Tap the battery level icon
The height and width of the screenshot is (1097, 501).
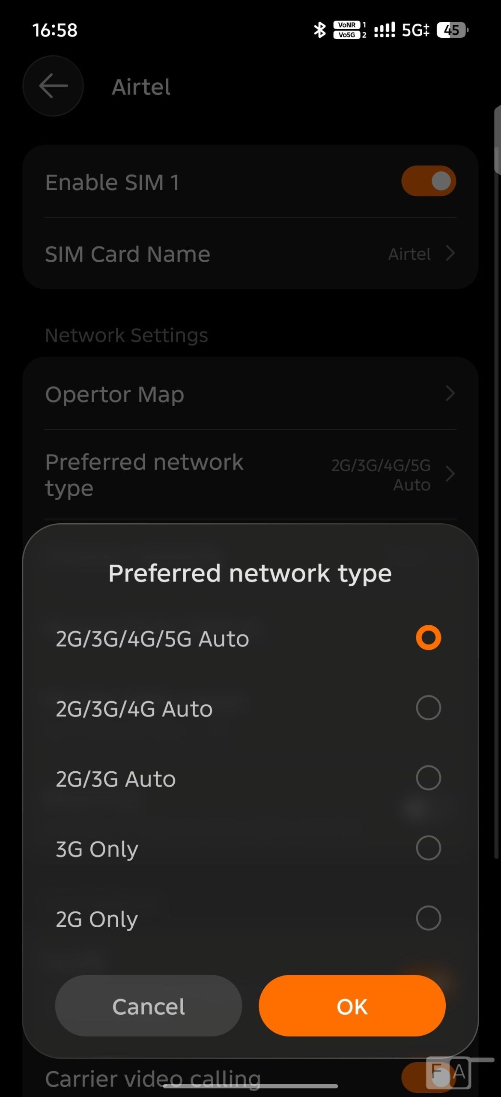(452, 30)
